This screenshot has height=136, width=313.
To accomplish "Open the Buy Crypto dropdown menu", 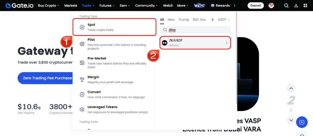I will (x=49, y=6).
